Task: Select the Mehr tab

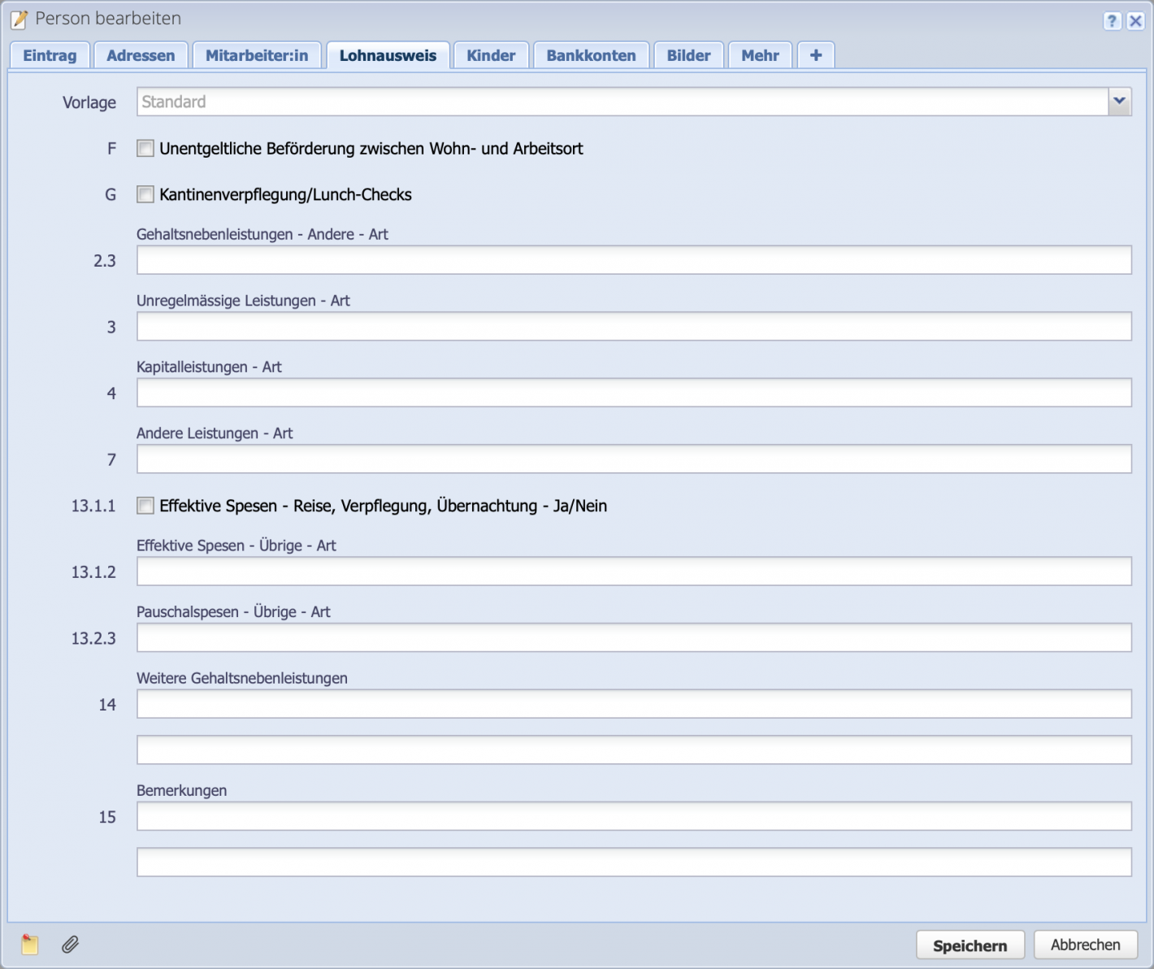Action: click(x=759, y=54)
